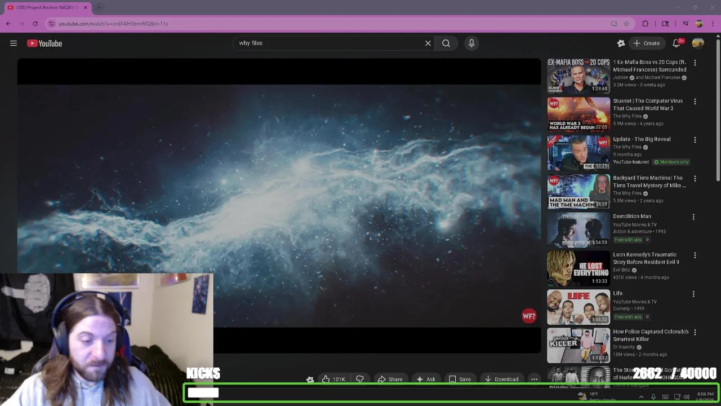The height and width of the screenshot is (406, 721).
Task: Open options menu for Ex-Mafia Boss video
Action: 695,63
